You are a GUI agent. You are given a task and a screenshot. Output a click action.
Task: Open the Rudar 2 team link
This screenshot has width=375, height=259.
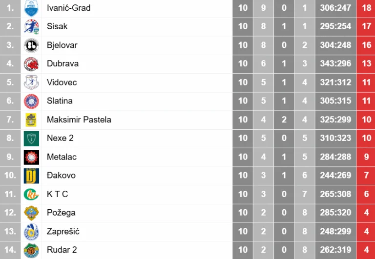pos(62,250)
